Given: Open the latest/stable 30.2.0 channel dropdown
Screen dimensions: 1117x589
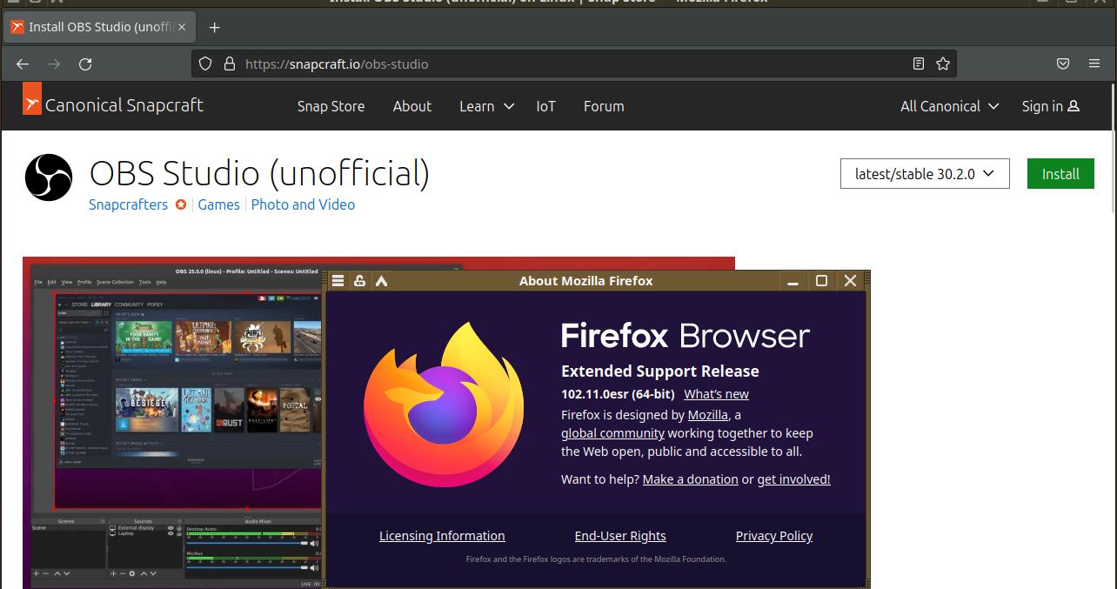Looking at the screenshot, I should point(925,174).
